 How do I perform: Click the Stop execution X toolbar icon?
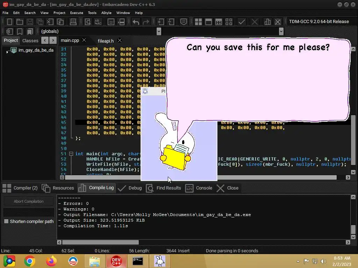click(x=255, y=22)
